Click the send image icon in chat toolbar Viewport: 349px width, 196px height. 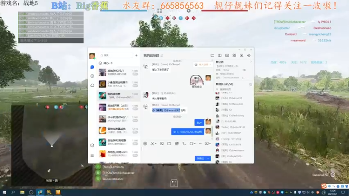(161, 144)
